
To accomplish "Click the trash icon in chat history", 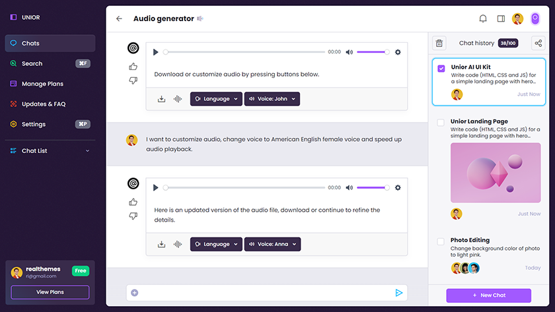I will coord(439,43).
